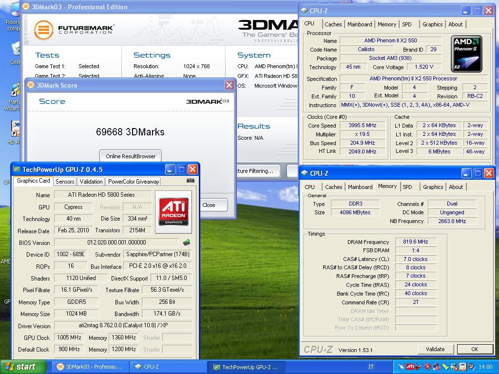Click the language bar IT indicator

pos(371,367)
